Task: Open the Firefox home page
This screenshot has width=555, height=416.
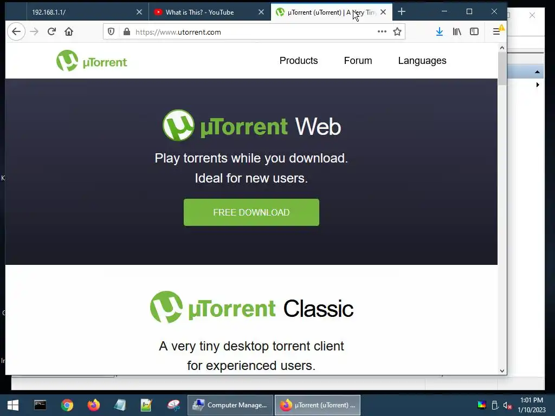Action: pyautogui.click(x=69, y=32)
